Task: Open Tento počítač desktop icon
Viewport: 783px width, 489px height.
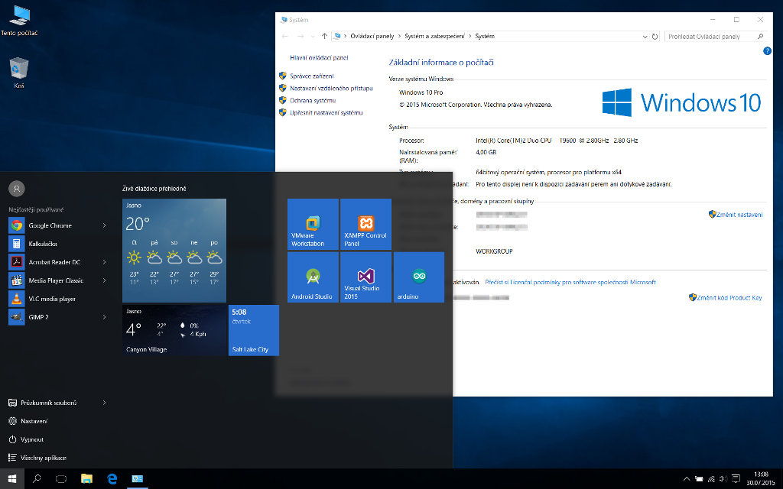Action: (x=19, y=21)
